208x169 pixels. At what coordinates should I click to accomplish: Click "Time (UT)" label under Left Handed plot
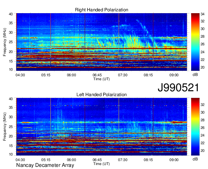tap(102, 164)
